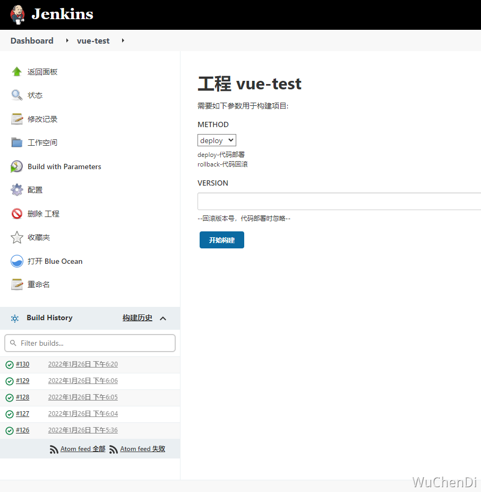Open build #127 link
This screenshot has width=481, height=492.
click(x=22, y=414)
